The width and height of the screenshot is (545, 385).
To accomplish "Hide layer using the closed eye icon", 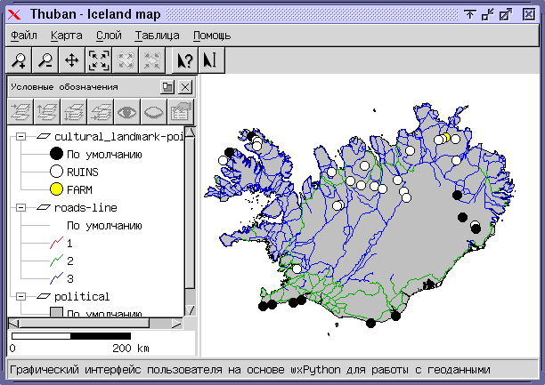I will (154, 112).
